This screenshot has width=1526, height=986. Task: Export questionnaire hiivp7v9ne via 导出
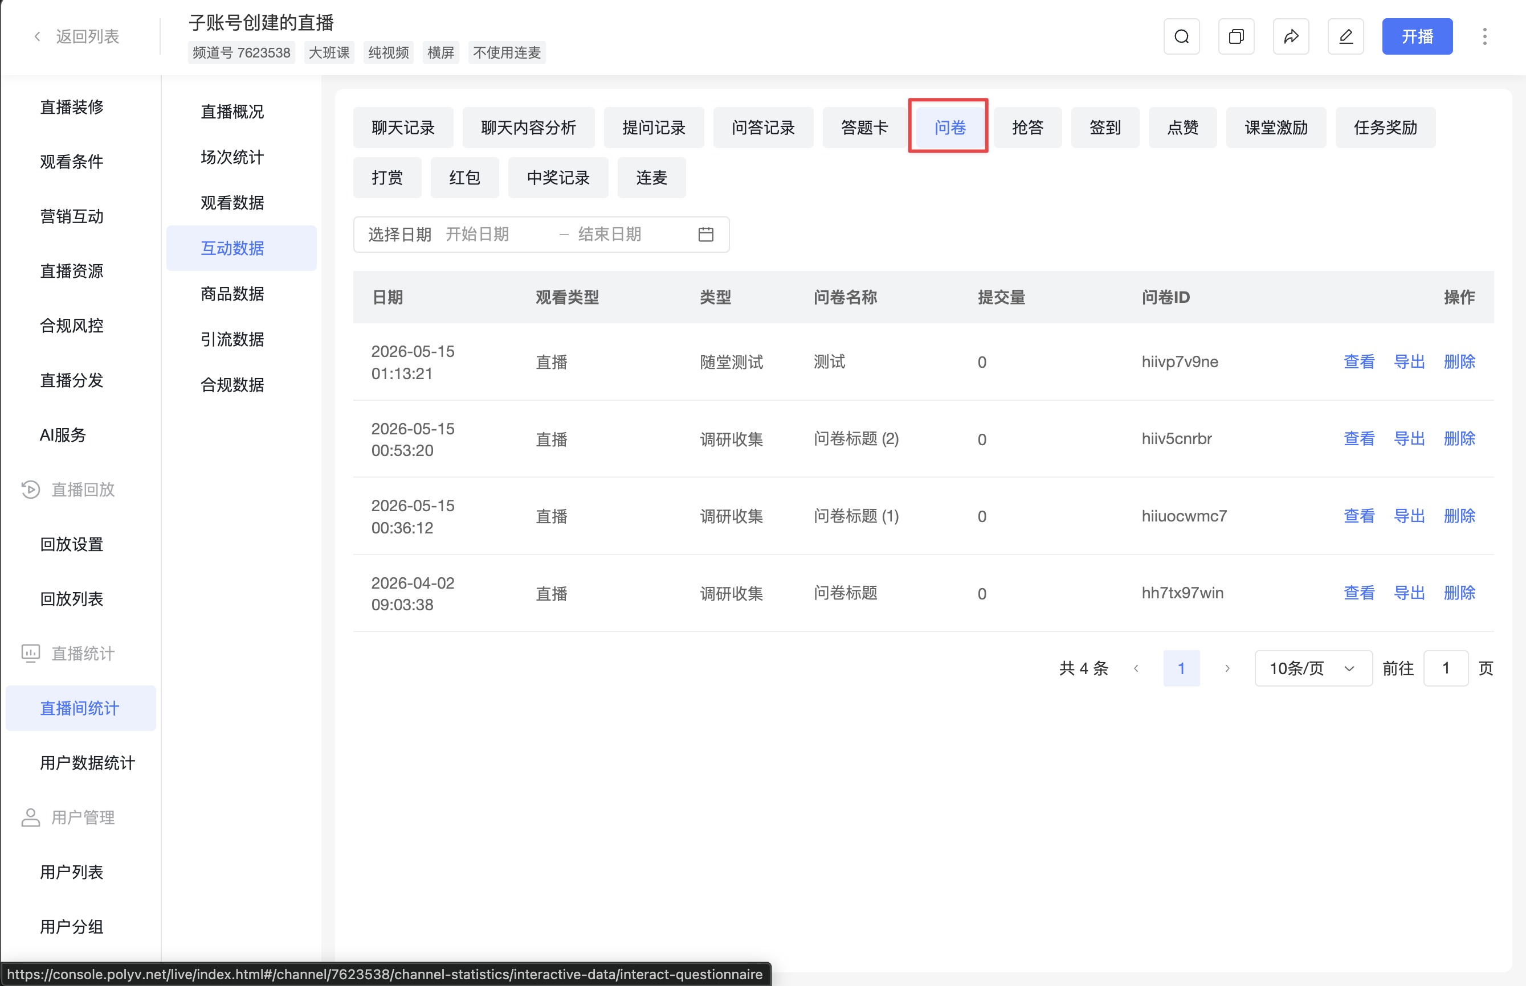pos(1409,361)
